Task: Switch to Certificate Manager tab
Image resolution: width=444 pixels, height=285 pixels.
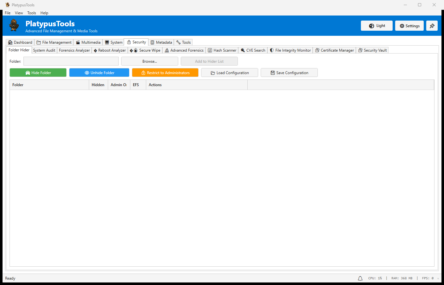Action: 334,50
